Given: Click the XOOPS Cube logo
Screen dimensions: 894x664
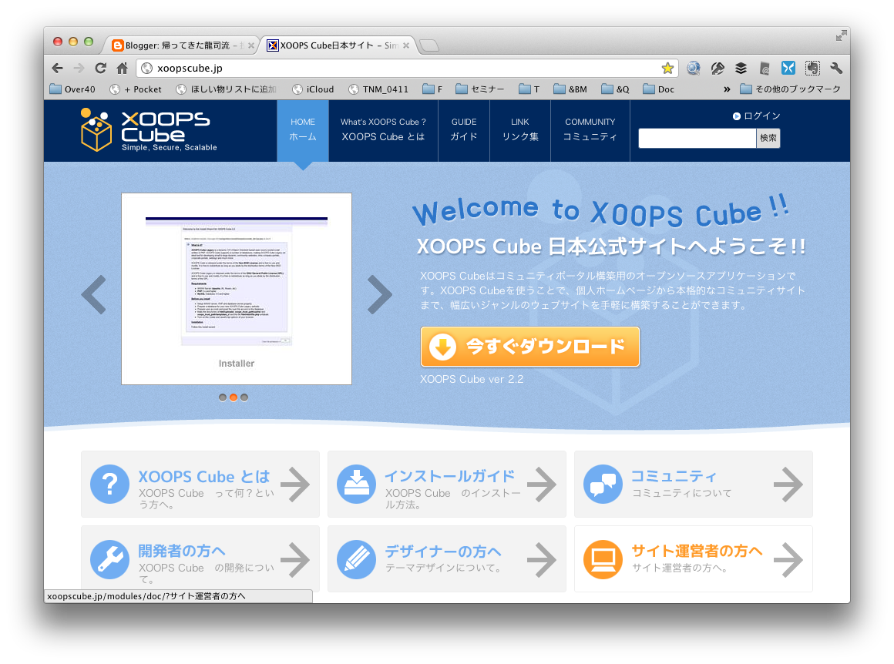Looking at the screenshot, I should point(149,130).
